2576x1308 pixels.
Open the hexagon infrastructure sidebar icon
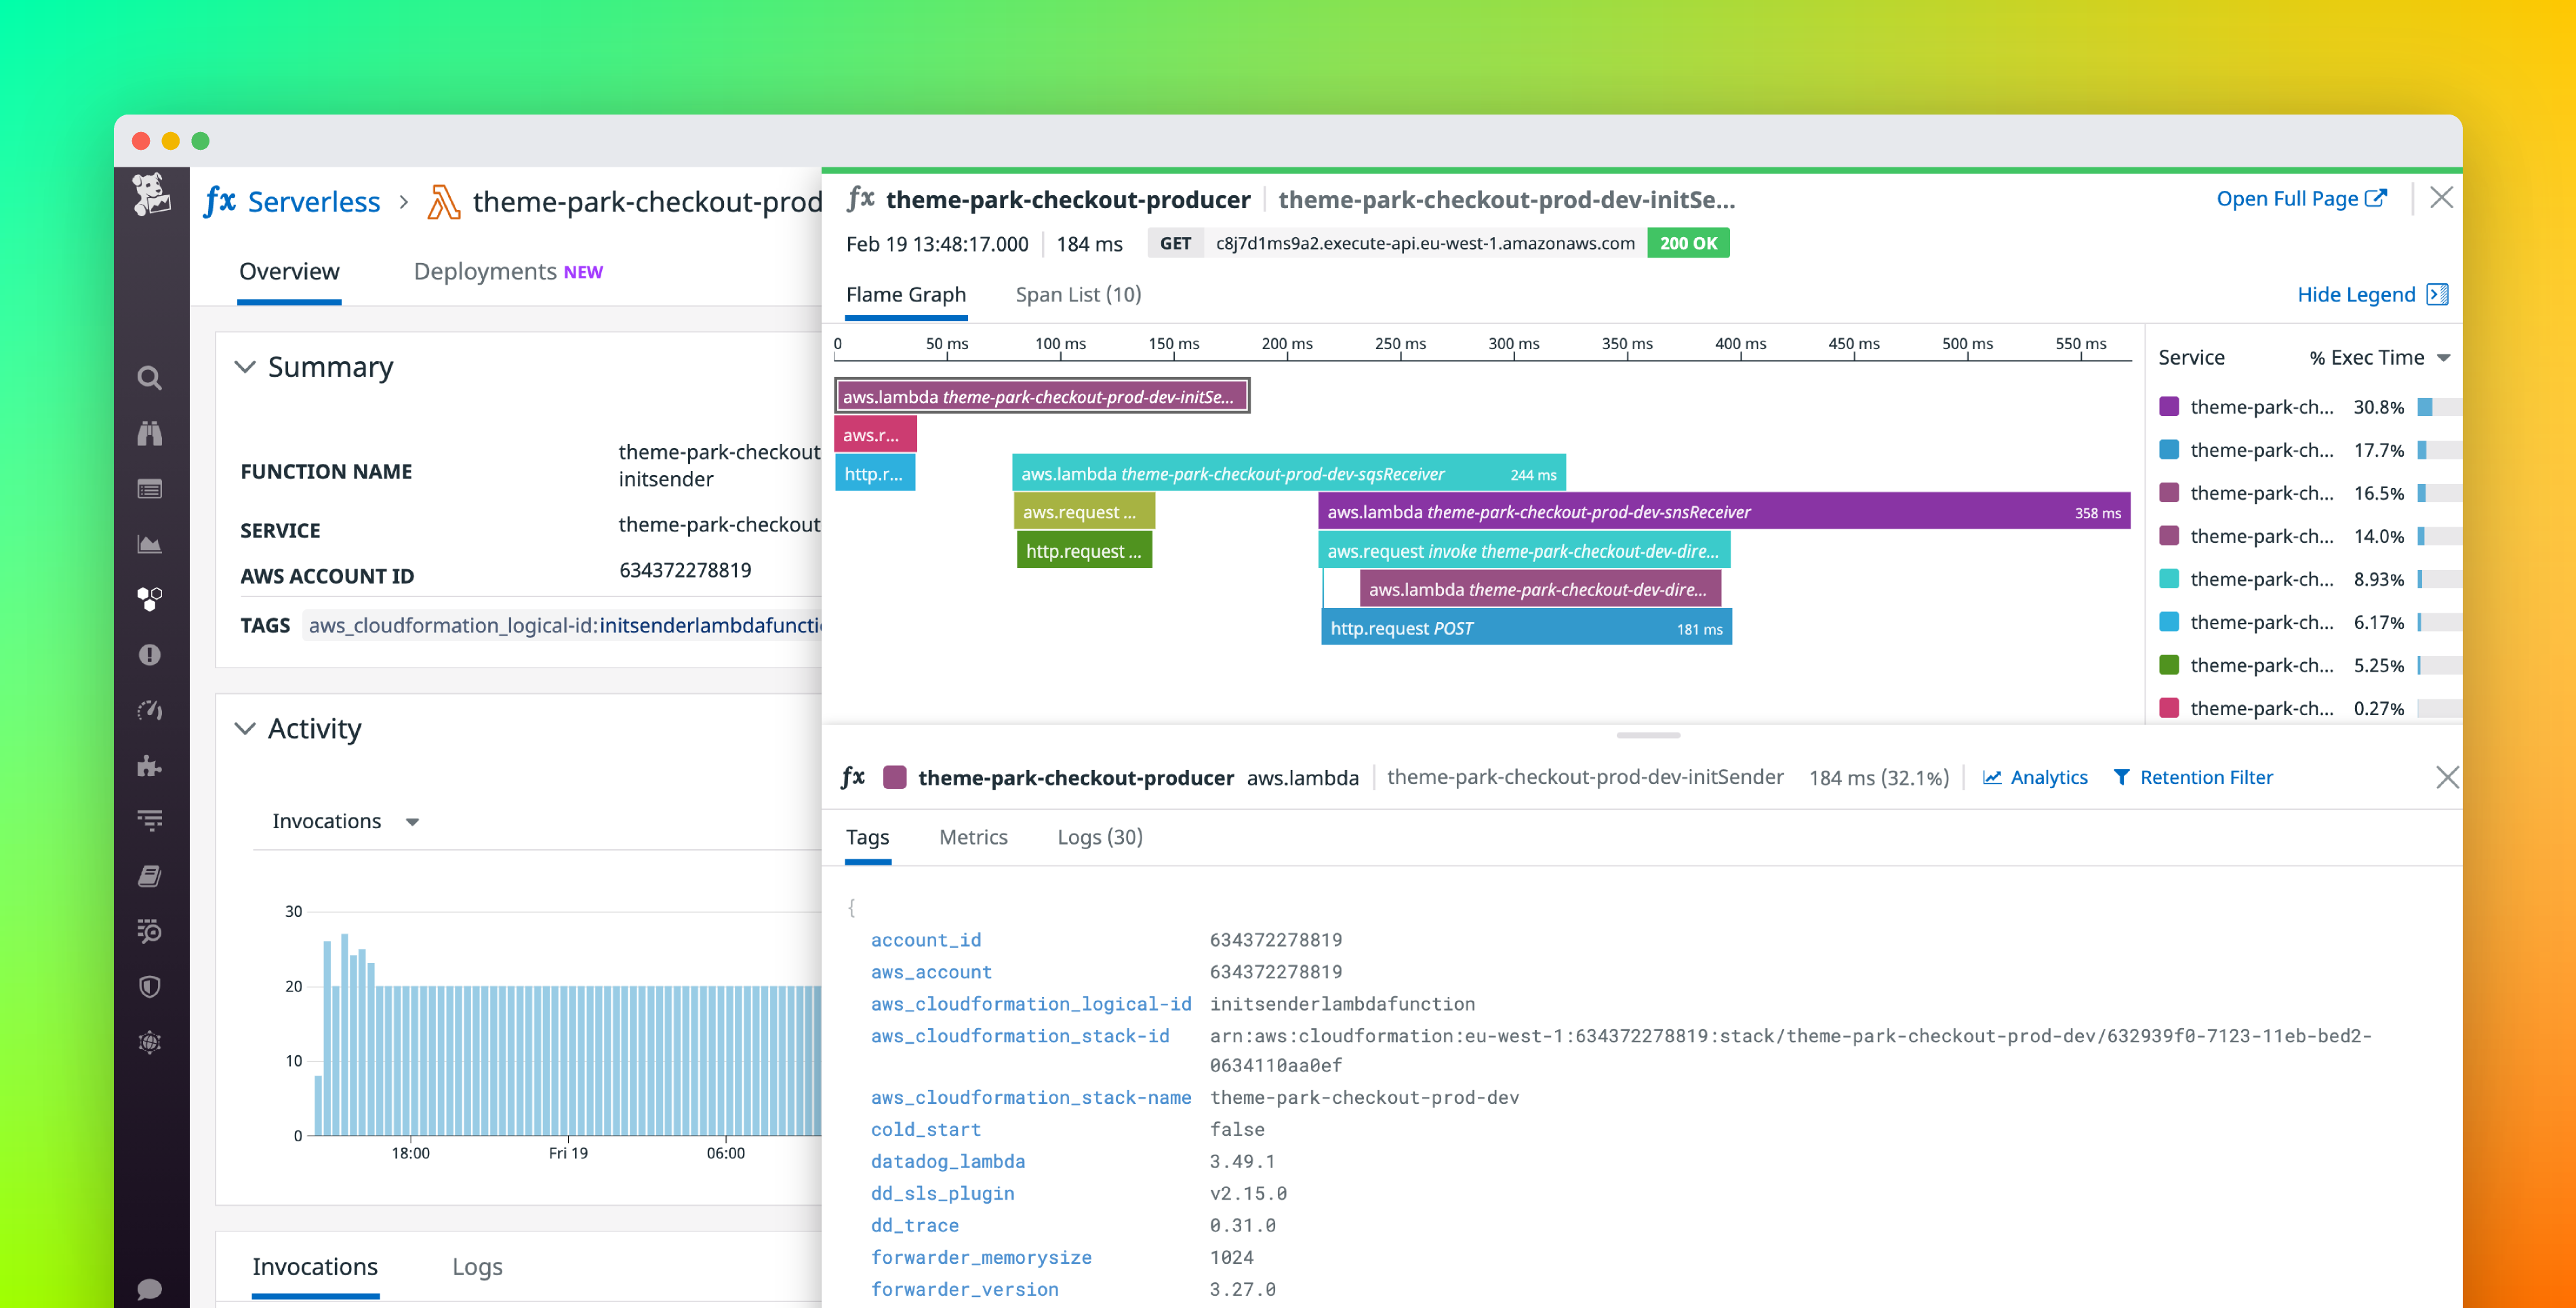[150, 599]
